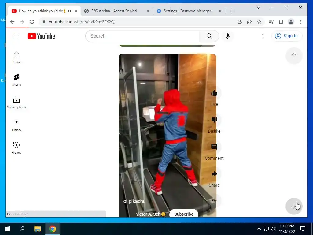Open Shorts in the sidebar
This screenshot has height=235, width=313.
[x=17, y=80]
